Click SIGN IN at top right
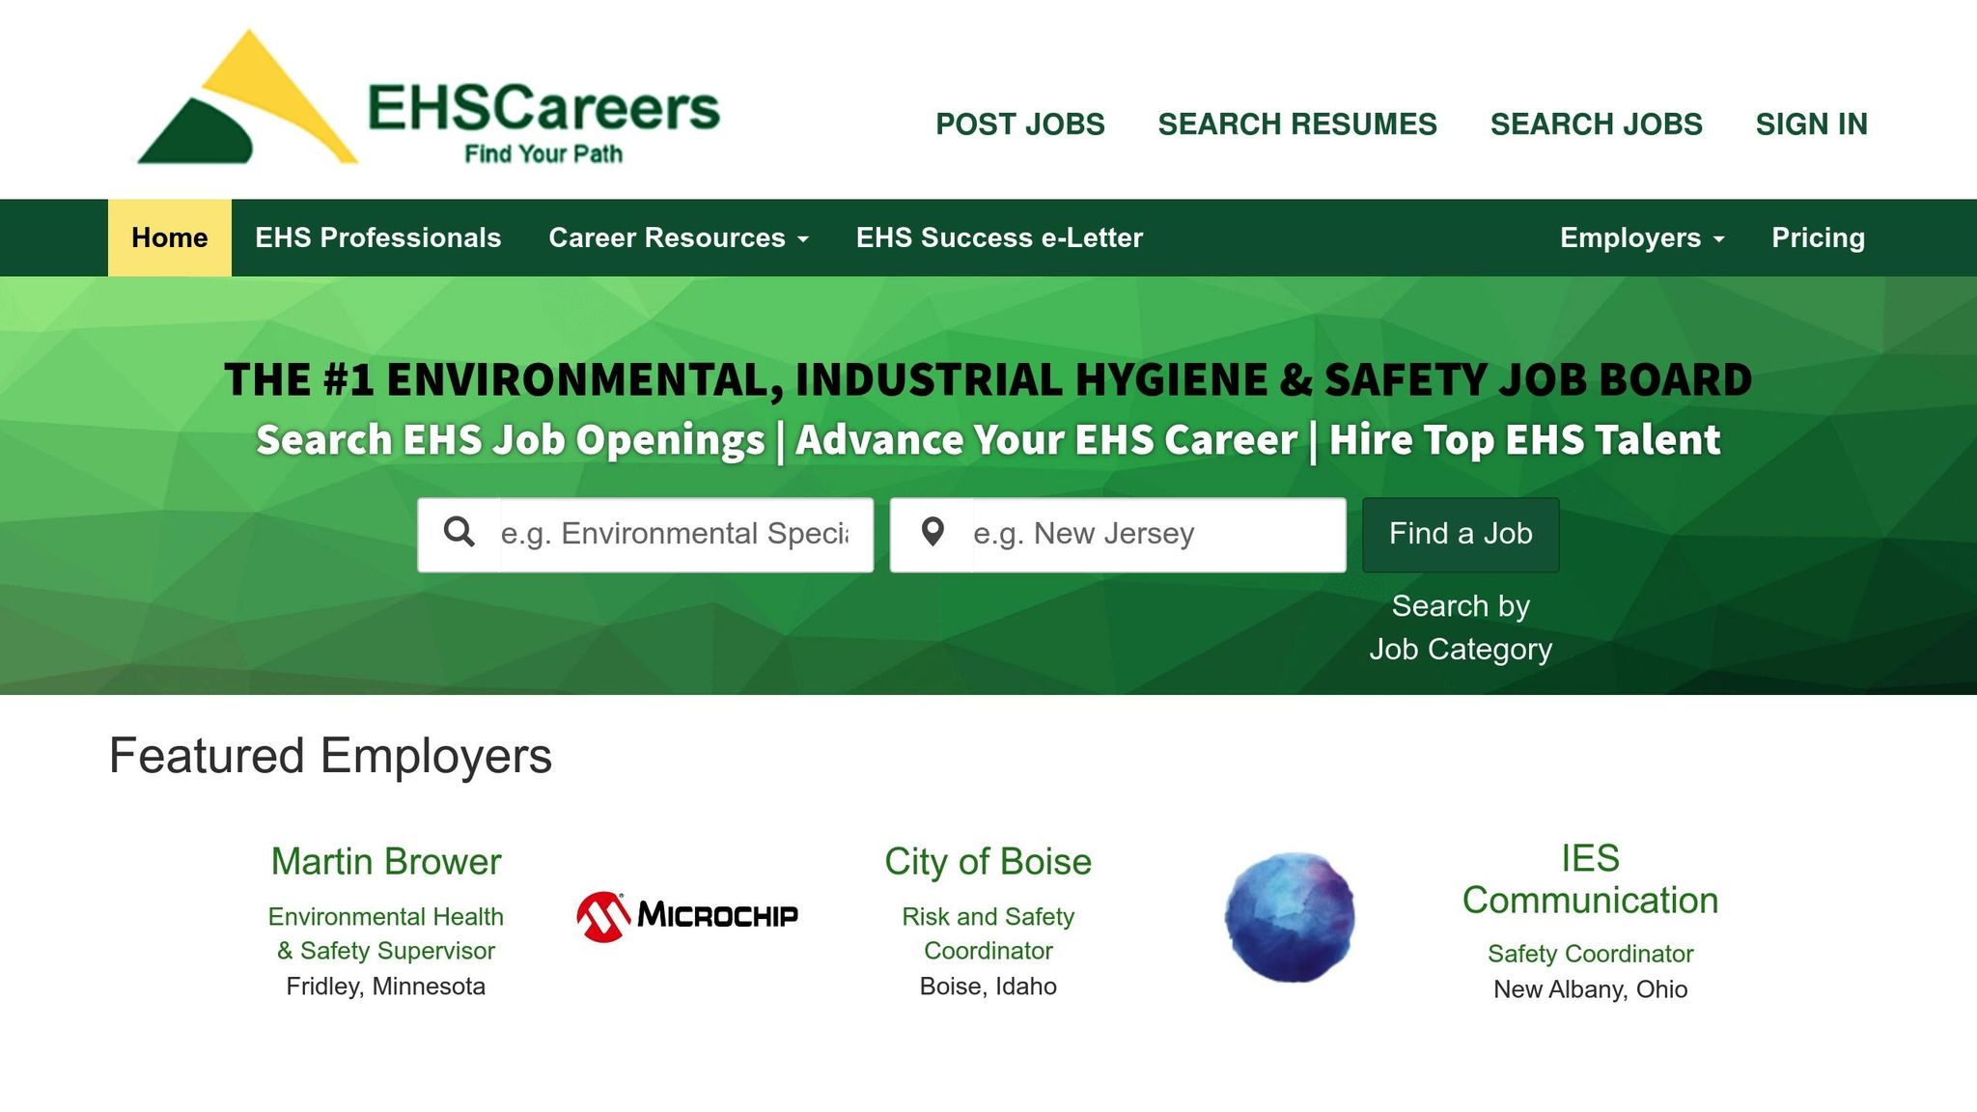The width and height of the screenshot is (1977, 1112). point(1812,124)
